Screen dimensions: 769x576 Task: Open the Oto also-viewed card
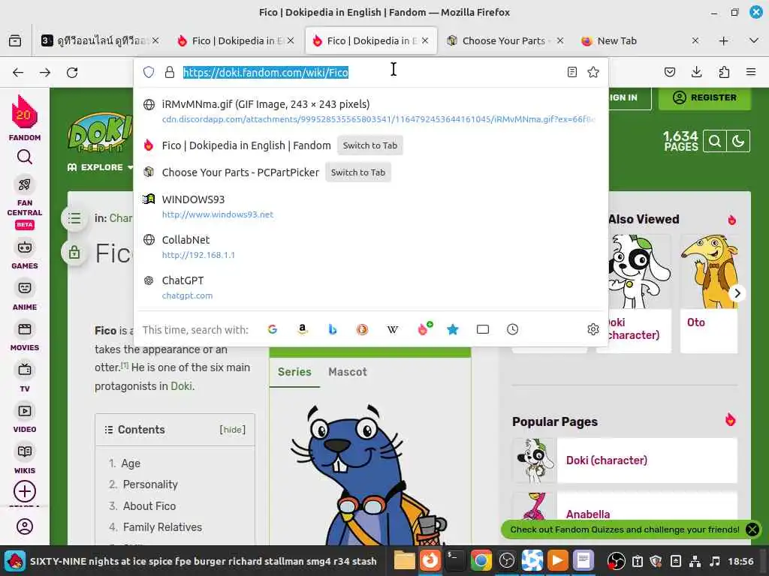pyautogui.click(x=709, y=293)
